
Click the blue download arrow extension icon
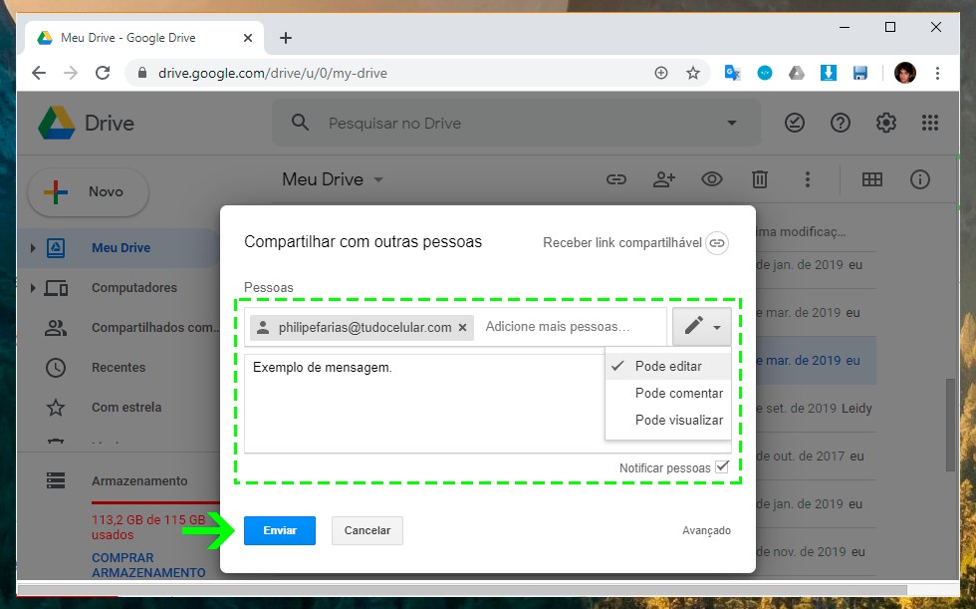[828, 73]
